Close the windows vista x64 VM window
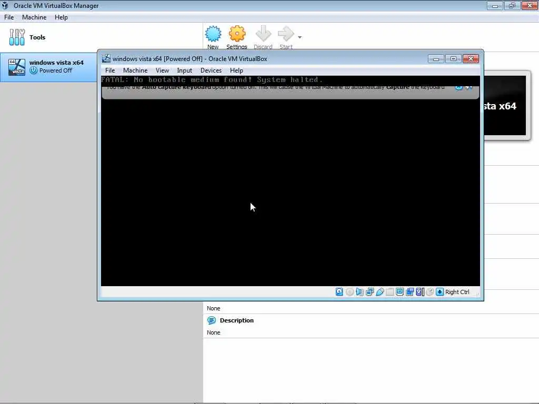Viewport: 539px width, 404px height. (x=471, y=59)
